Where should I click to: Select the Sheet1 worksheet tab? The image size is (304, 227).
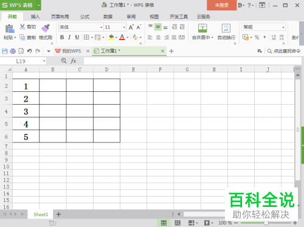tap(41, 214)
